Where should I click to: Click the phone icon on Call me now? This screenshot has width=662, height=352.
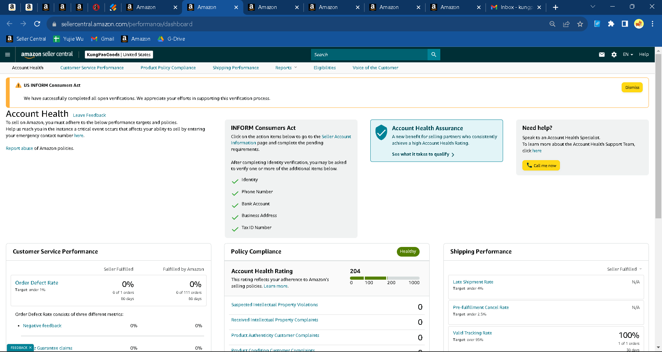pos(529,165)
